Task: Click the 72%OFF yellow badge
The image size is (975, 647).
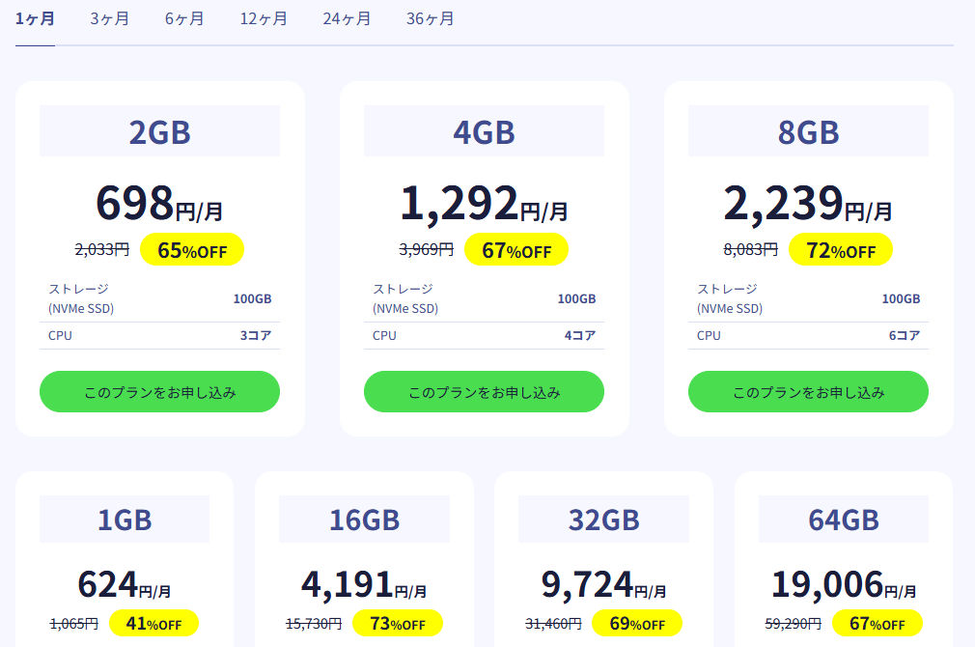Action: point(841,250)
